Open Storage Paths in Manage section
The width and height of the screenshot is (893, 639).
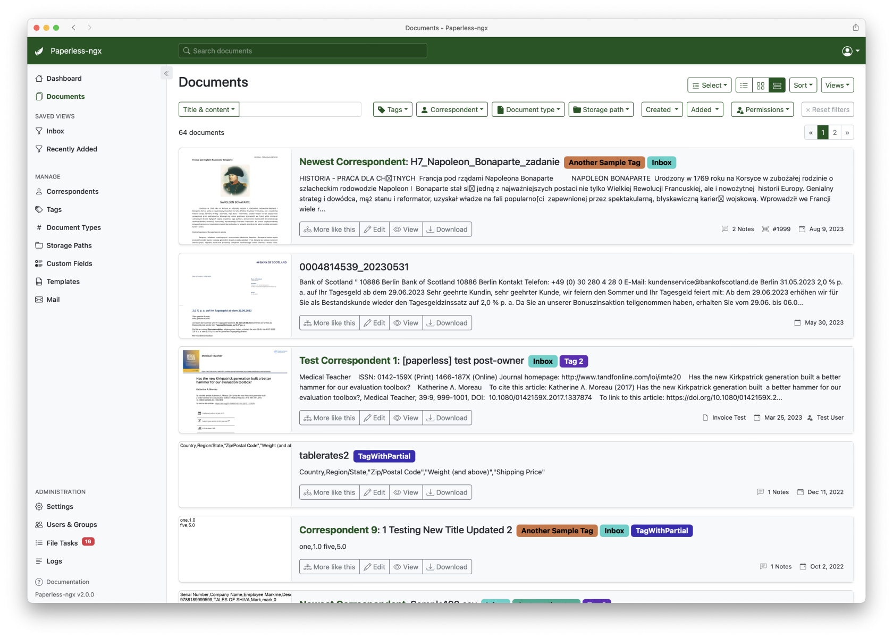click(69, 245)
